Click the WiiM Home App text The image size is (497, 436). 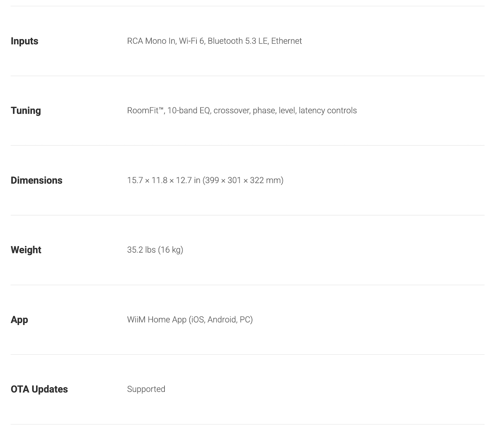tap(157, 320)
